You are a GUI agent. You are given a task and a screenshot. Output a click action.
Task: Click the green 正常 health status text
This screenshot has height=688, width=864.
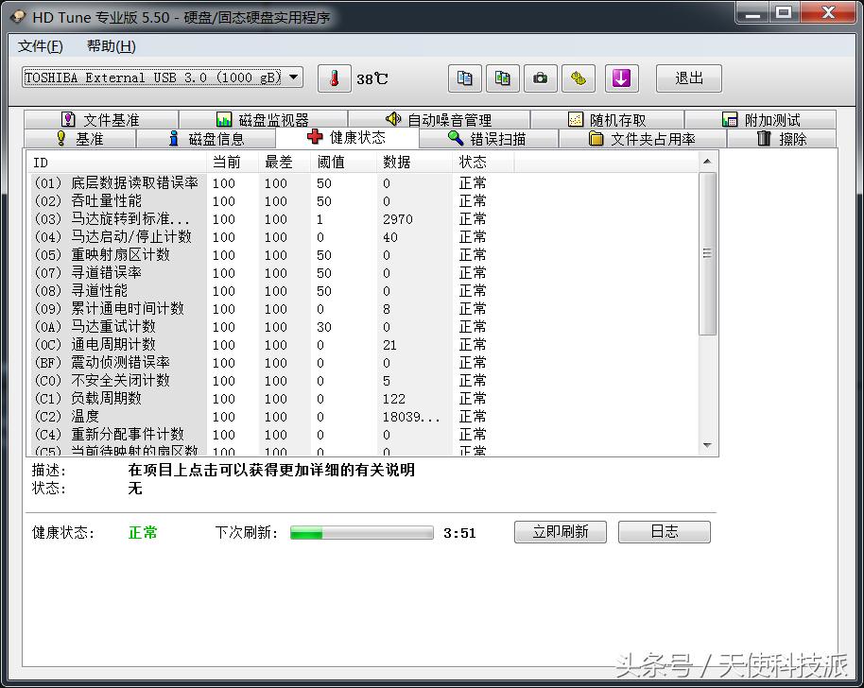click(x=143, y=533)
